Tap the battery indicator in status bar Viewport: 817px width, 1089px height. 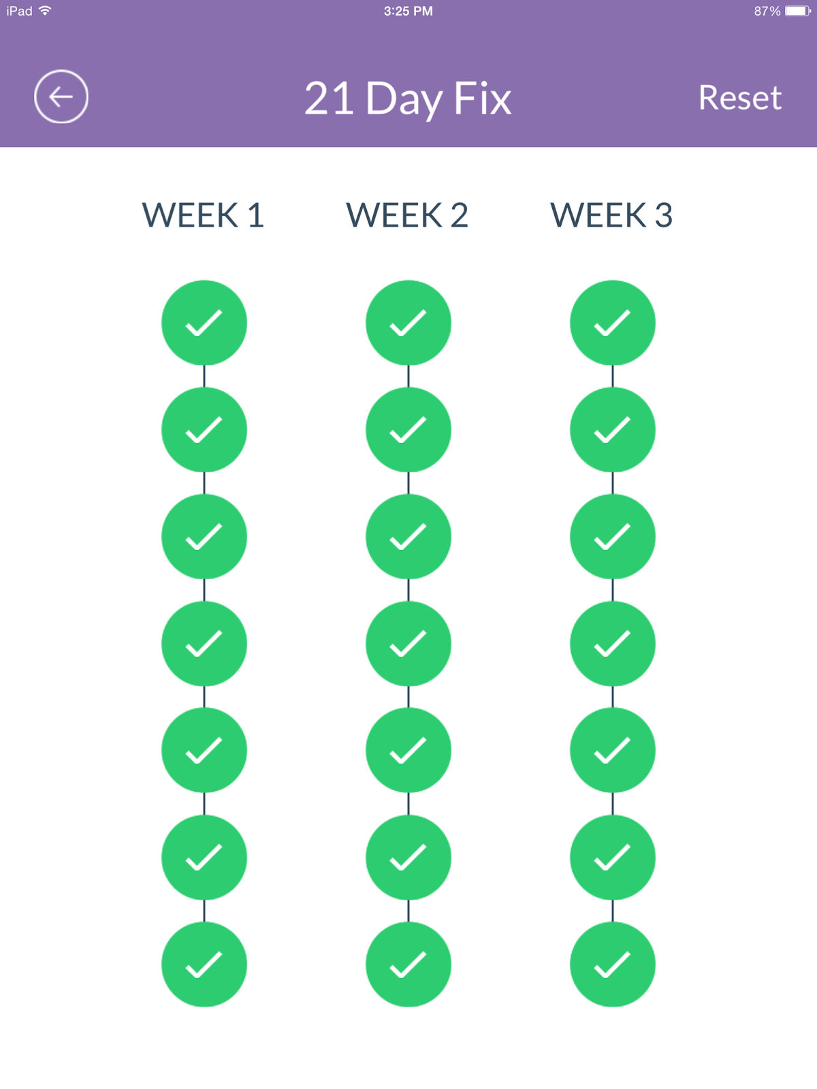(x=797, y=11)
